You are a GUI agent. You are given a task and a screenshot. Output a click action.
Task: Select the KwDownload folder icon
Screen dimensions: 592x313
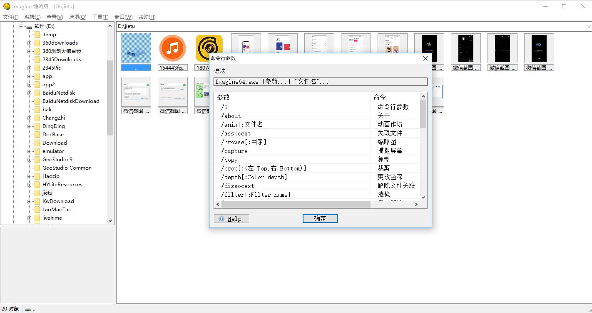click(x=37, y=201)
